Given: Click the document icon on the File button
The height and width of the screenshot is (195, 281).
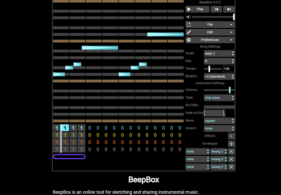Looking at the screenshot, I should tap(189, 24).
